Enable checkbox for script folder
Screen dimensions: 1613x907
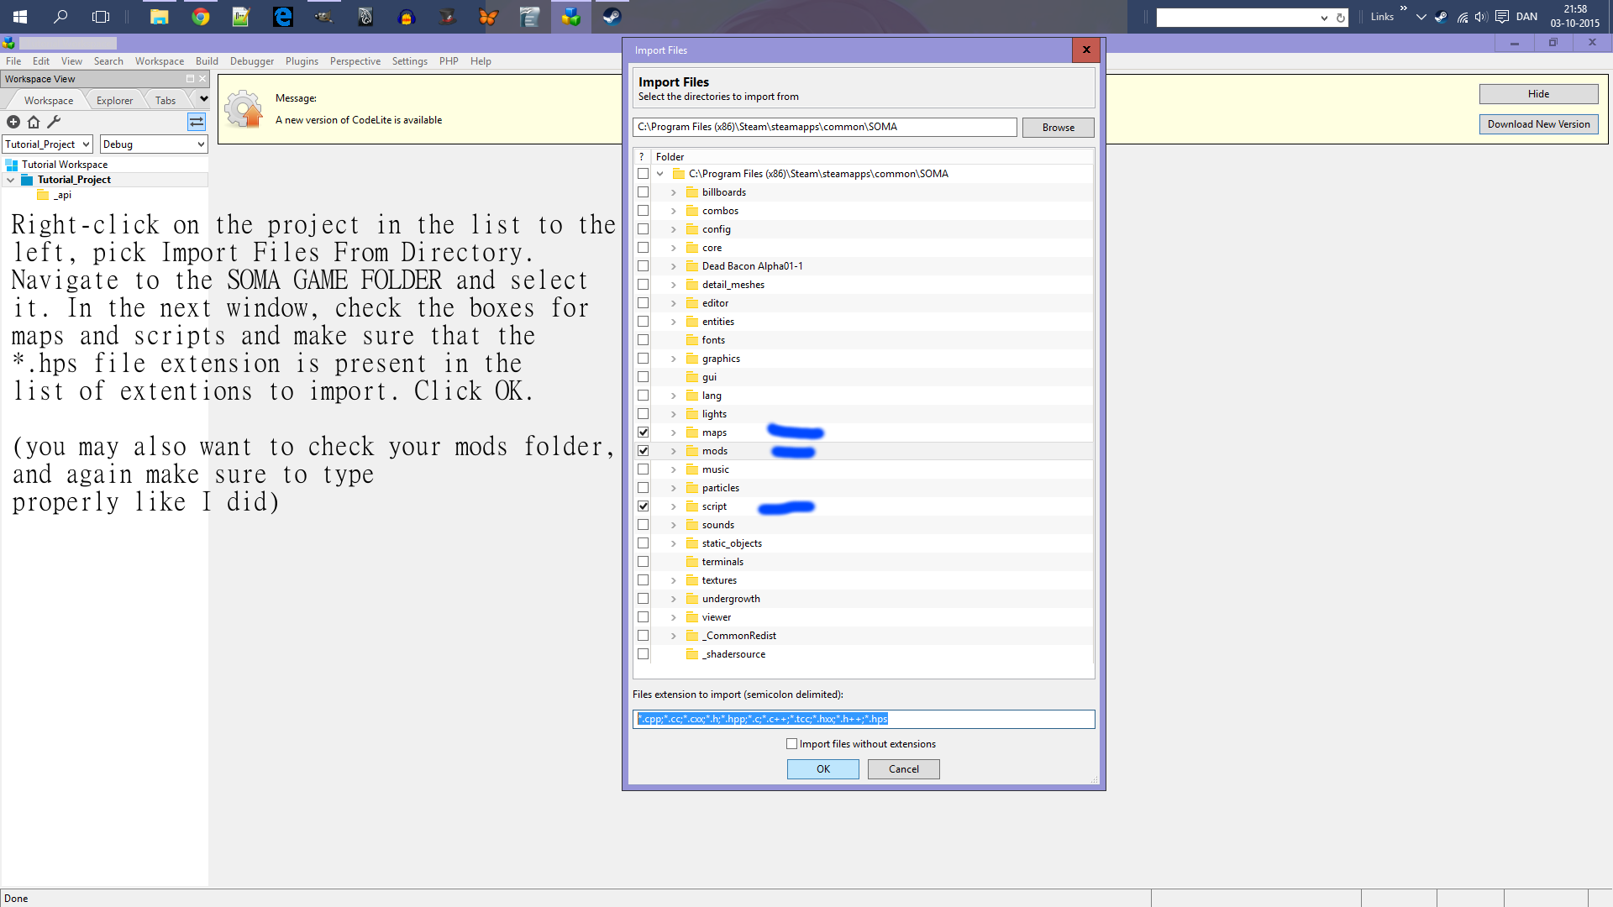(642, 506)
